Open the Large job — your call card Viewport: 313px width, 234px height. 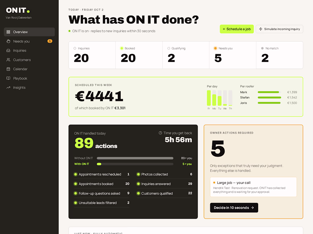pyautogui.click(x=253, y=187)
